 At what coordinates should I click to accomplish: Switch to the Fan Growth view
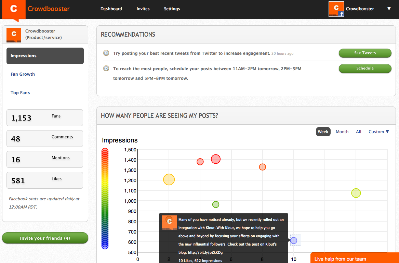pos(23,74)
